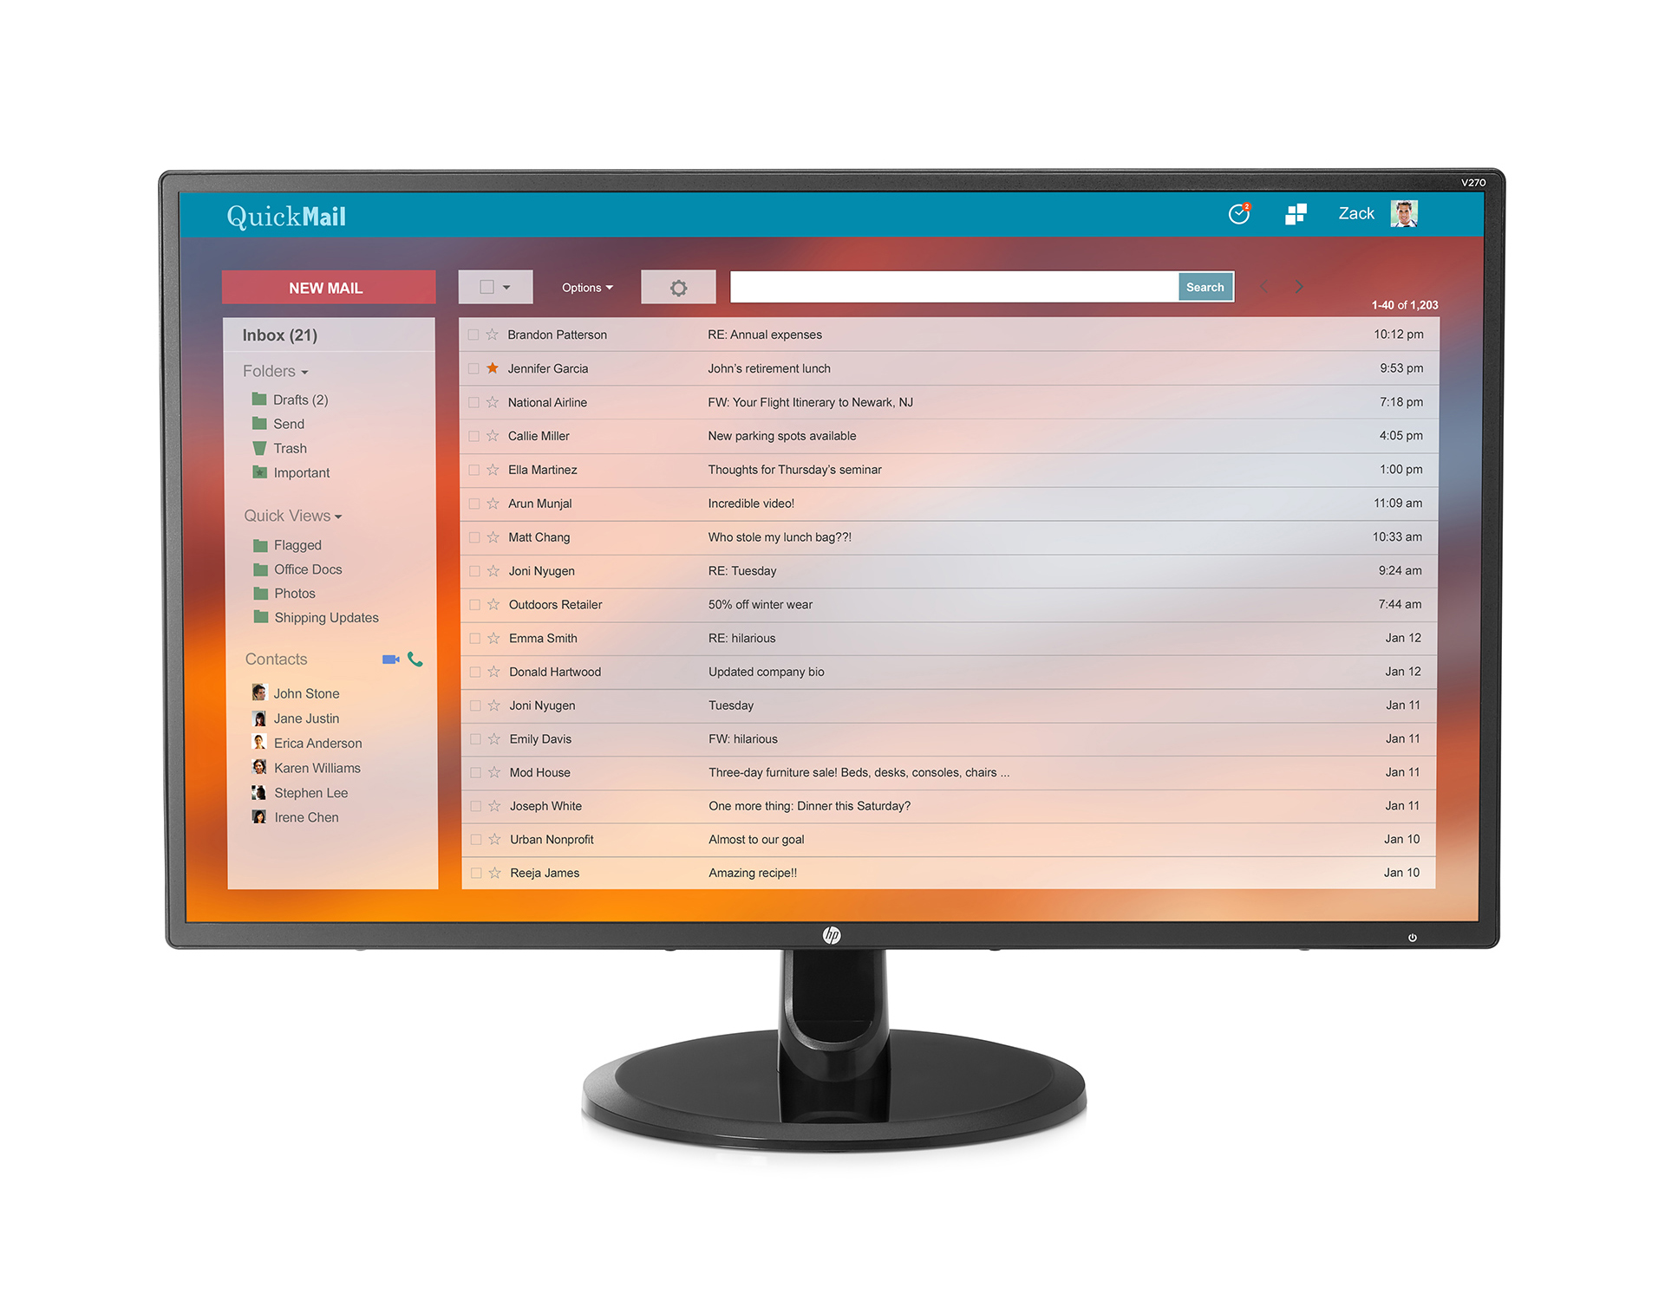Click the Search button in toolbar

click(1203, 287)
